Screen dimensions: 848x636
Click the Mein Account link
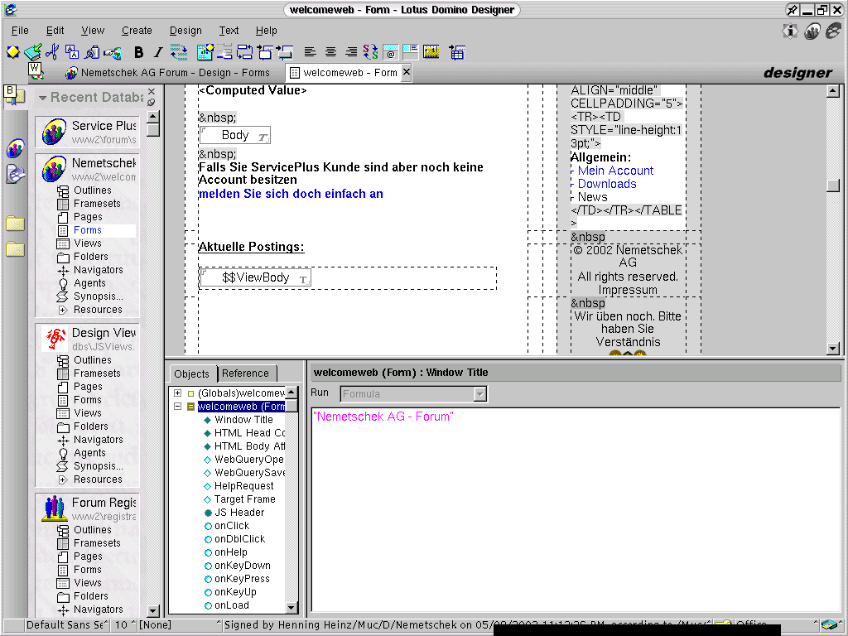(x=615, y=171)
